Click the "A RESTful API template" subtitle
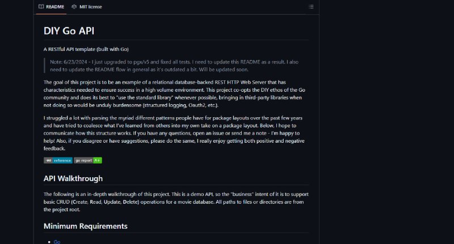The image size is (454, 244). [x=86, y=49]
